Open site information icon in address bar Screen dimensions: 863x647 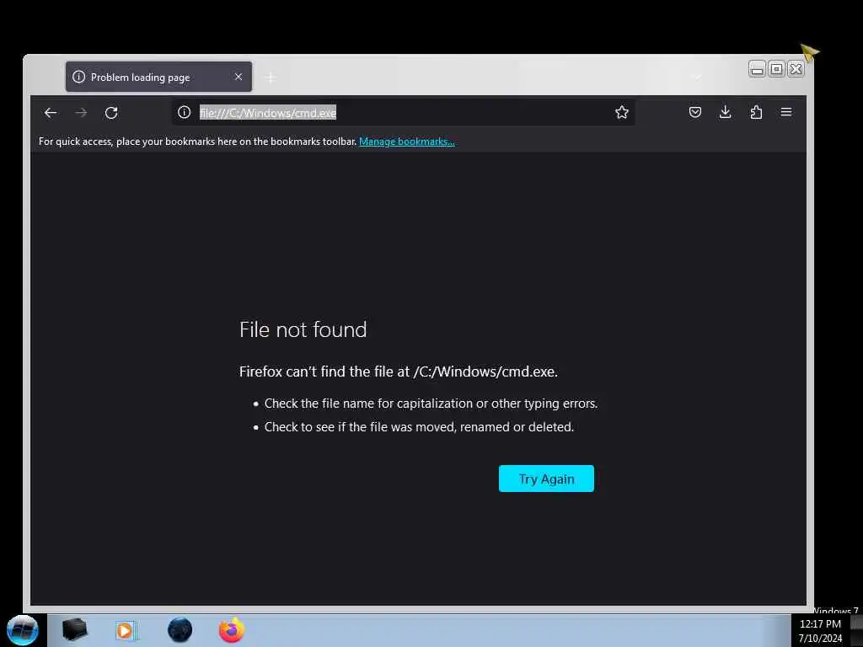pyautogui.click(x=185, y=112)
